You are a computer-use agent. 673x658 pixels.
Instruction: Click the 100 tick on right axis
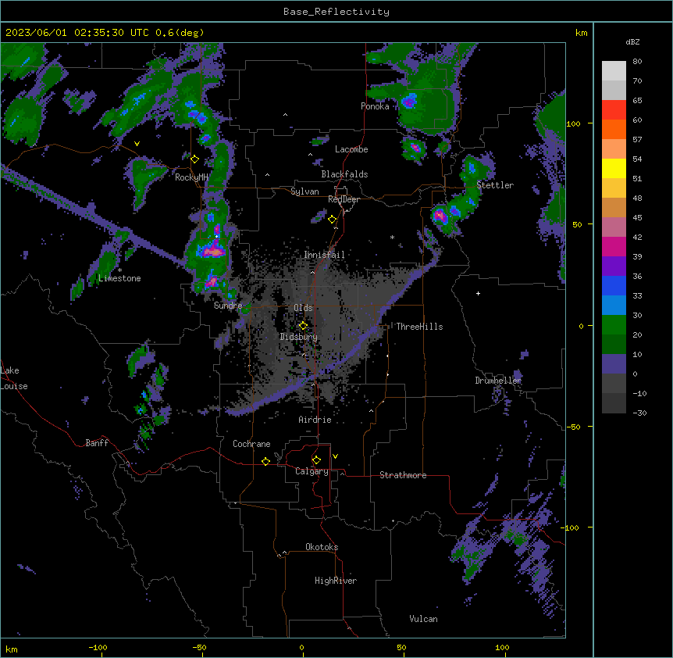click(x=573, y=123)
